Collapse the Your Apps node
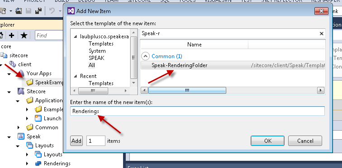Image resolution: width=342 pixels, height=168 pixels. coord(9,74)
